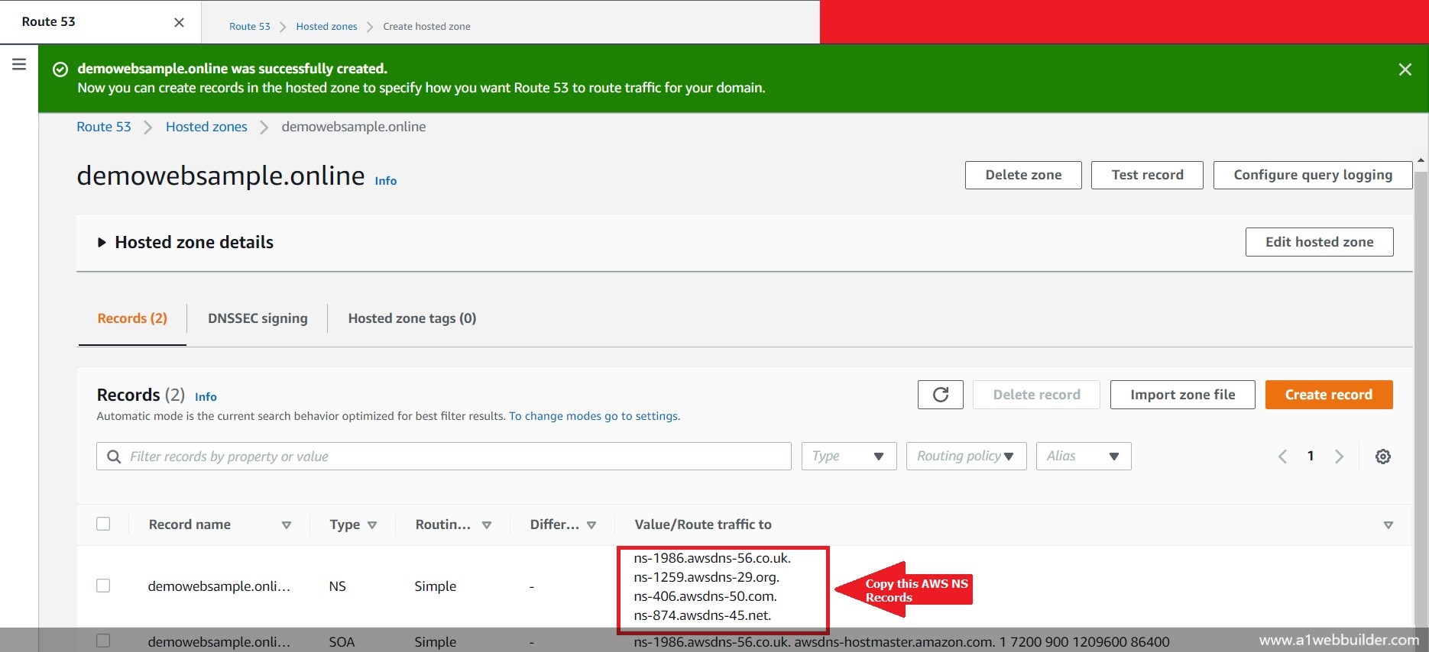Click the Test record button
The width and height of the screenshot is (1429, 652).
[1147, 175]
